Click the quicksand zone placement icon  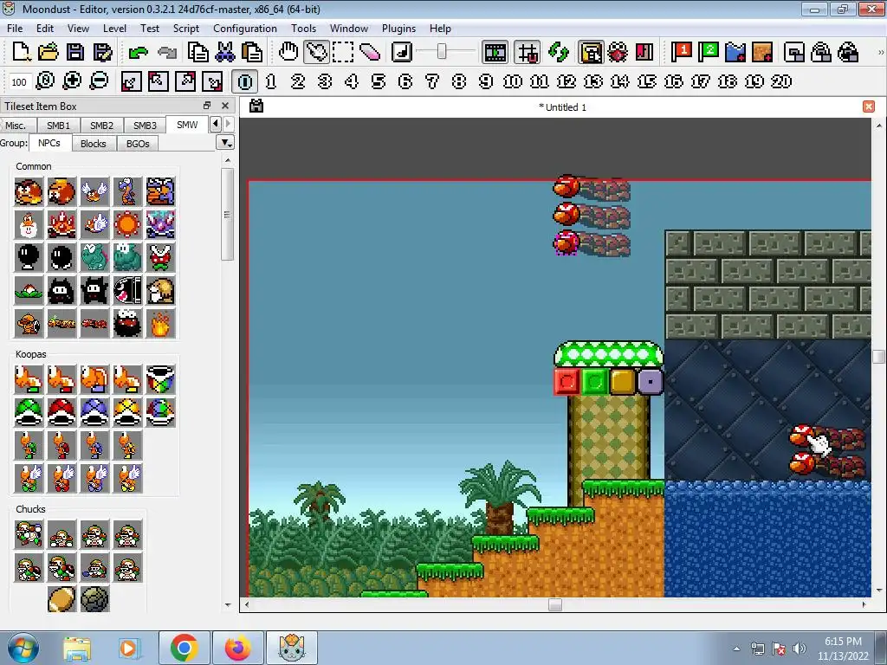pos(762,53)
